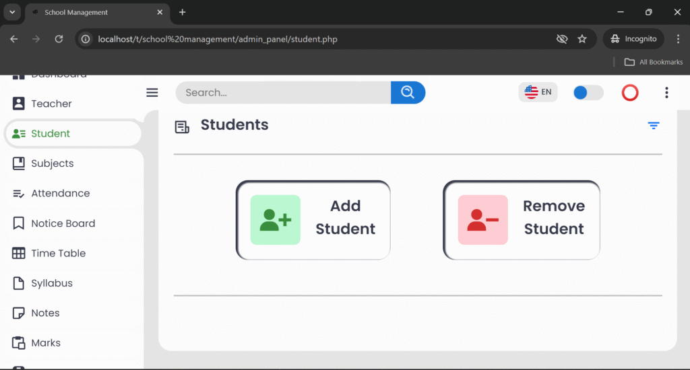The image size is (690, 370).
Task: Toggle the dark mode switch
Action: pos(588,93)
